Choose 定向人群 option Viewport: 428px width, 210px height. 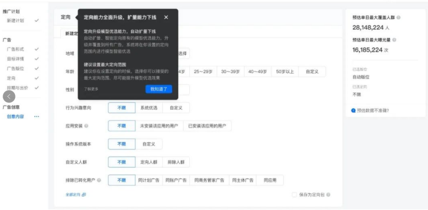(x=149, y=162)
